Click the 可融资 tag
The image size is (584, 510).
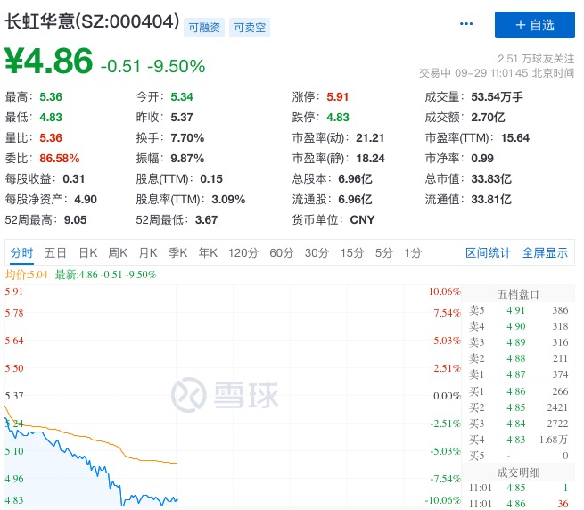(x=204, y=28)
